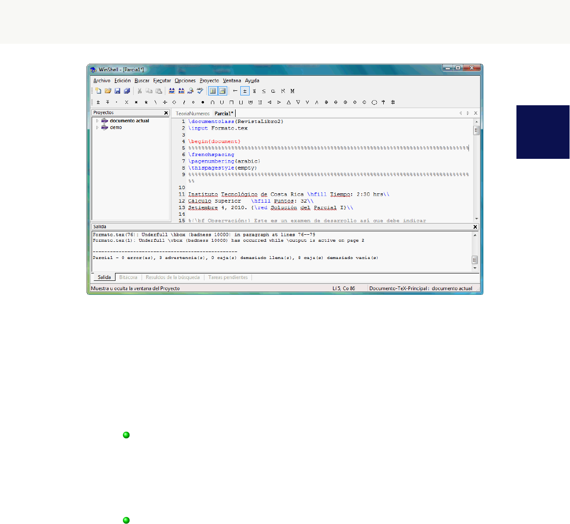Click the Cut scissors icon

tap(139, 91)
